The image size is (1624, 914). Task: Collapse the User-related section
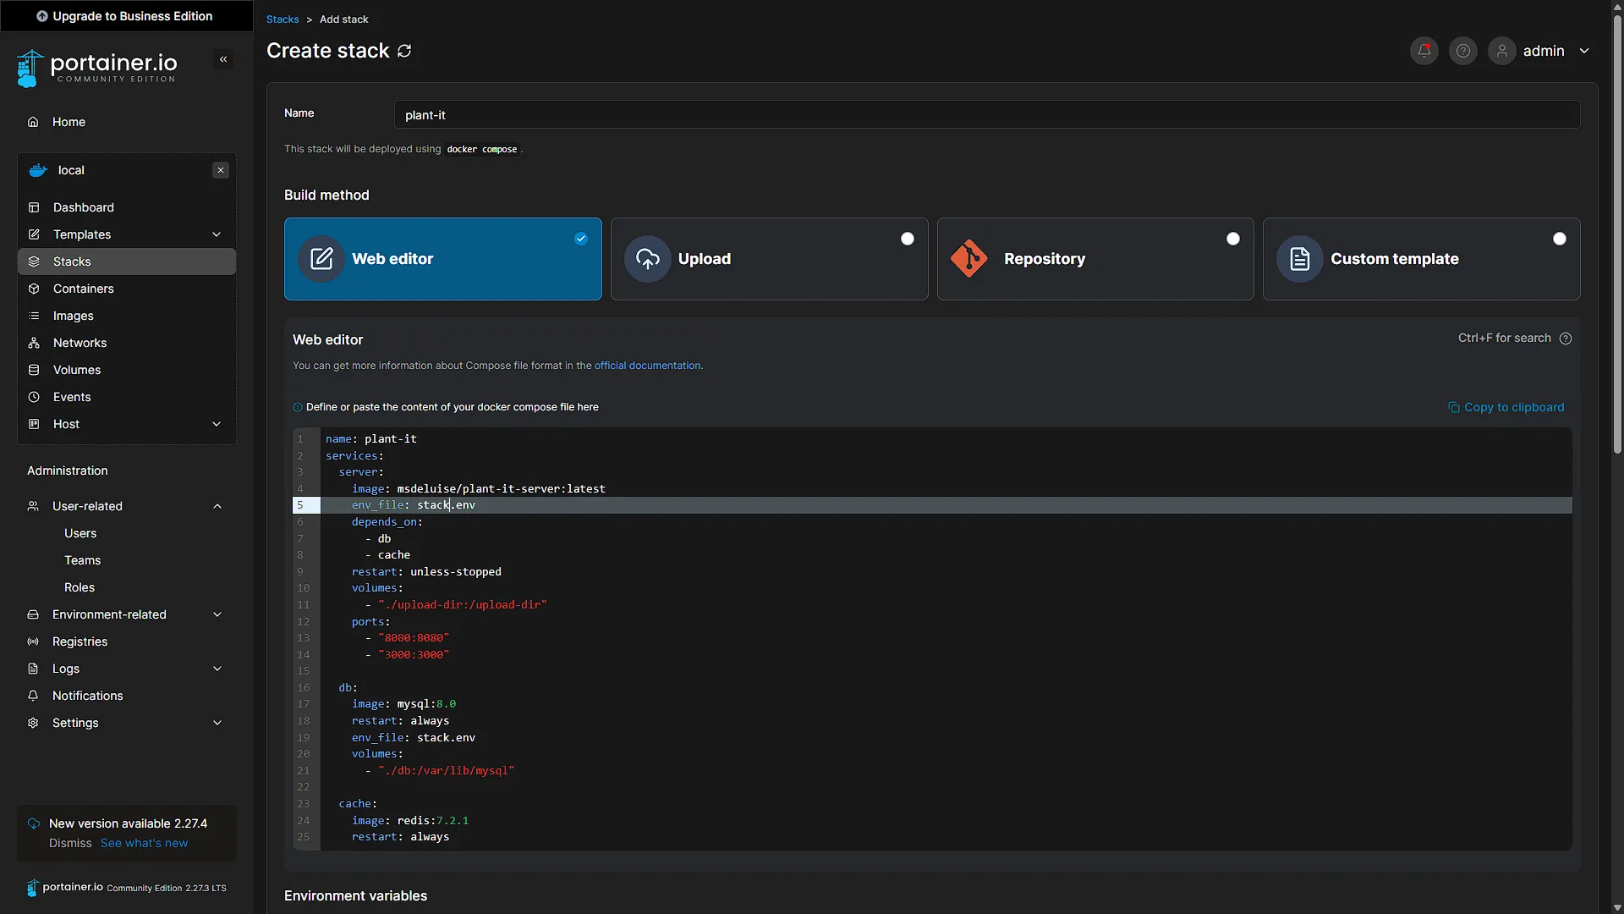tap(217, 506)
